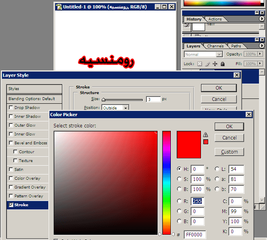267x240 pixels.
Task: Enable the Drop Shadow checkbox
Action: coord(11,108)
